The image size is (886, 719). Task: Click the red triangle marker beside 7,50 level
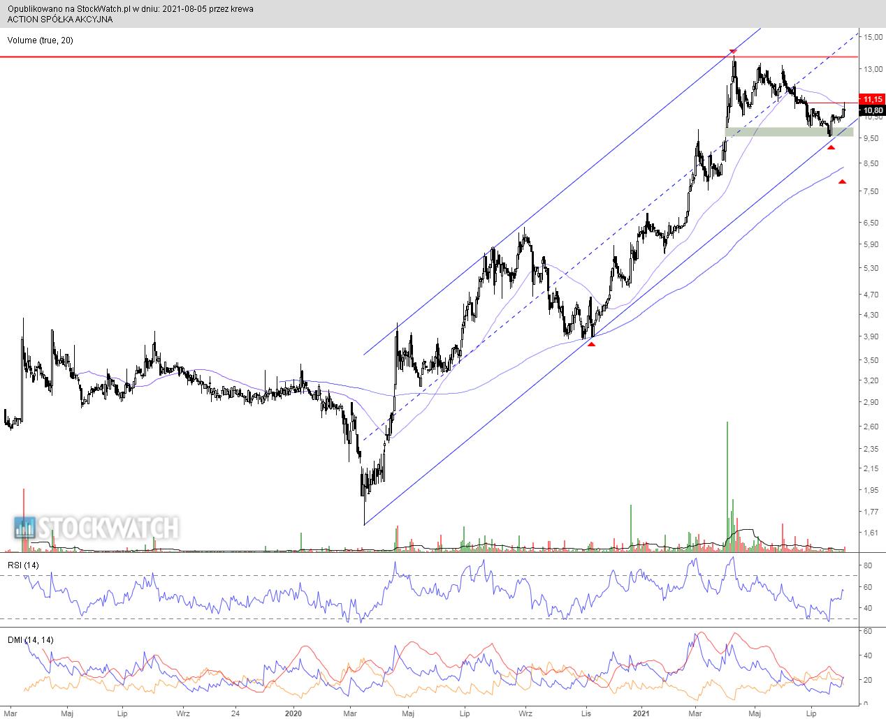tap(842, 181)
